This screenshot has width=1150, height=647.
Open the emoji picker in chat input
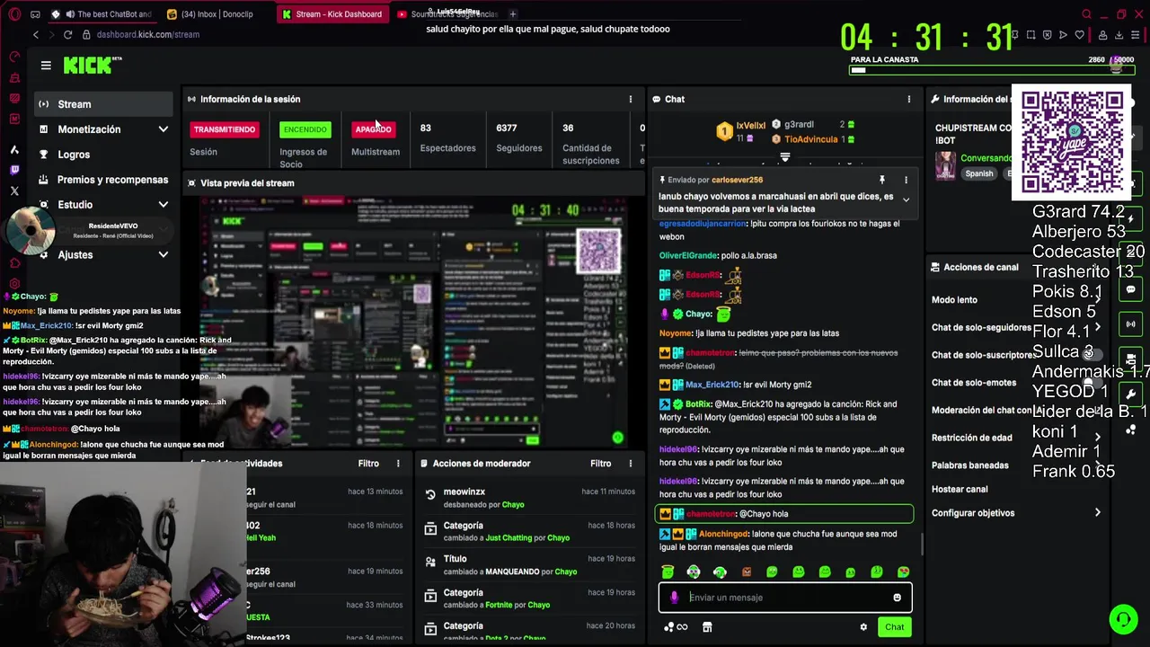897,598
